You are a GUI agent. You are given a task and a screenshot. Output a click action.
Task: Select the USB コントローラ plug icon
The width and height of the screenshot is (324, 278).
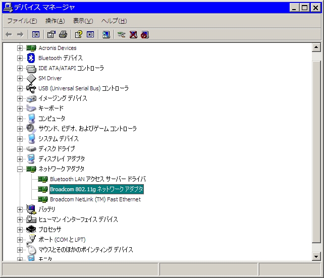click(31, 88)
